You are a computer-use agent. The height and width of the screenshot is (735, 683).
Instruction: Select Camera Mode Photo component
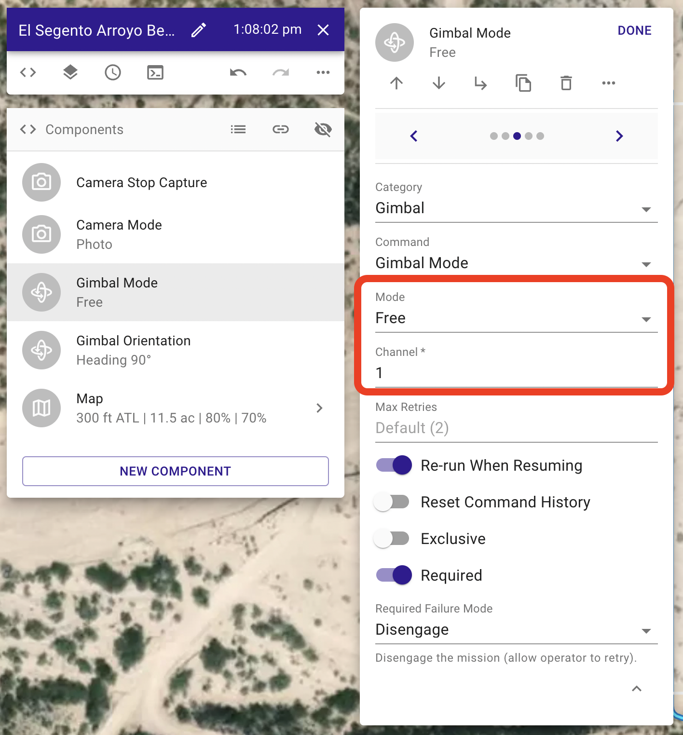(x=176, y=234)
